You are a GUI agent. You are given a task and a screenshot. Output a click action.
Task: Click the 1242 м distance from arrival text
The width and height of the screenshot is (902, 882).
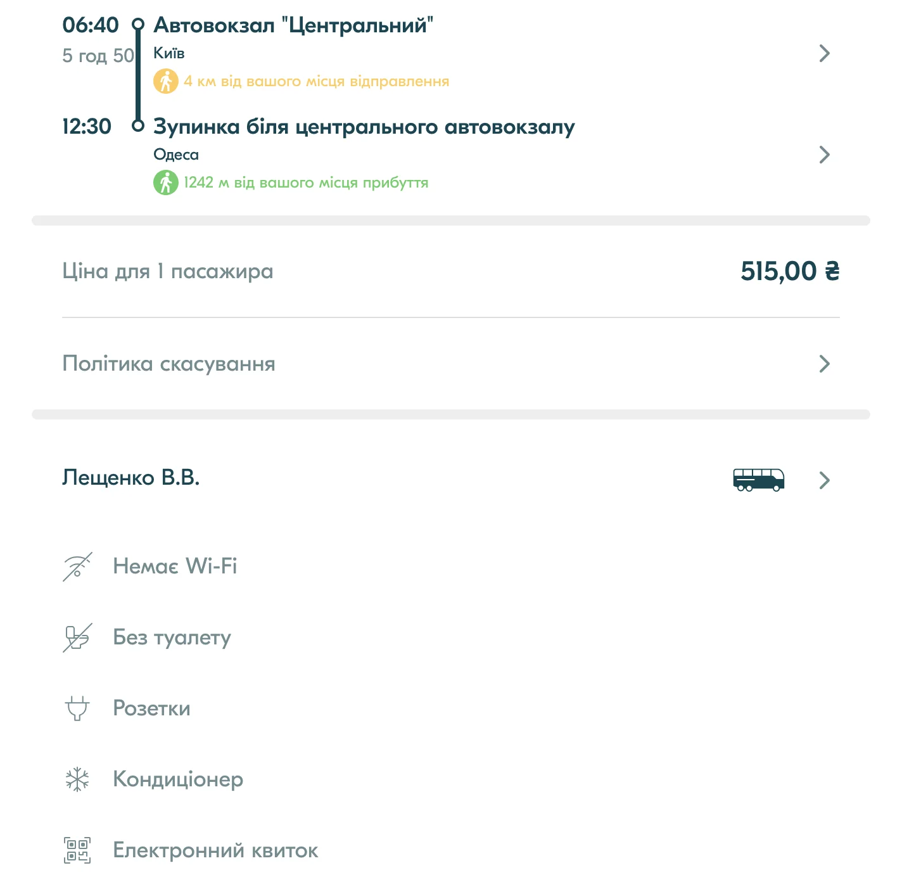click(306, 182)
